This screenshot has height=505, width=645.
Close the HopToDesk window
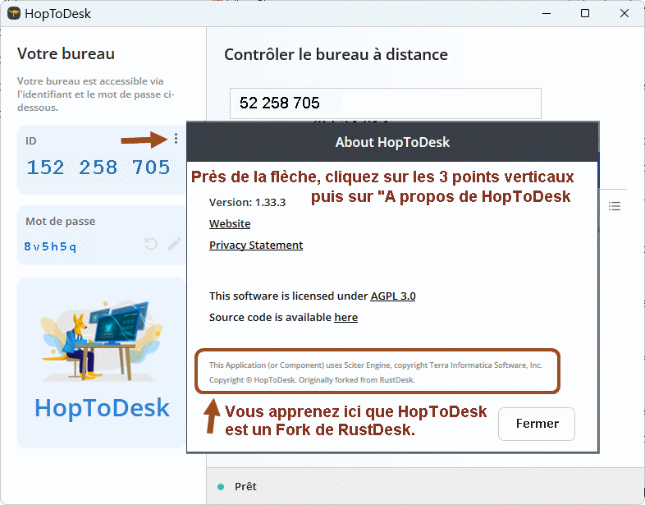click(624, 14)
